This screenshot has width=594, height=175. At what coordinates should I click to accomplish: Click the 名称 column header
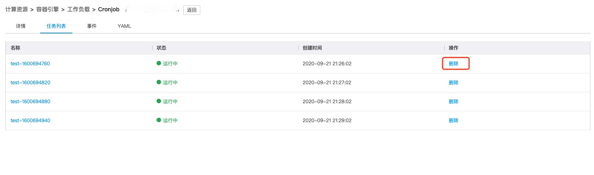(x=15, y=48)
